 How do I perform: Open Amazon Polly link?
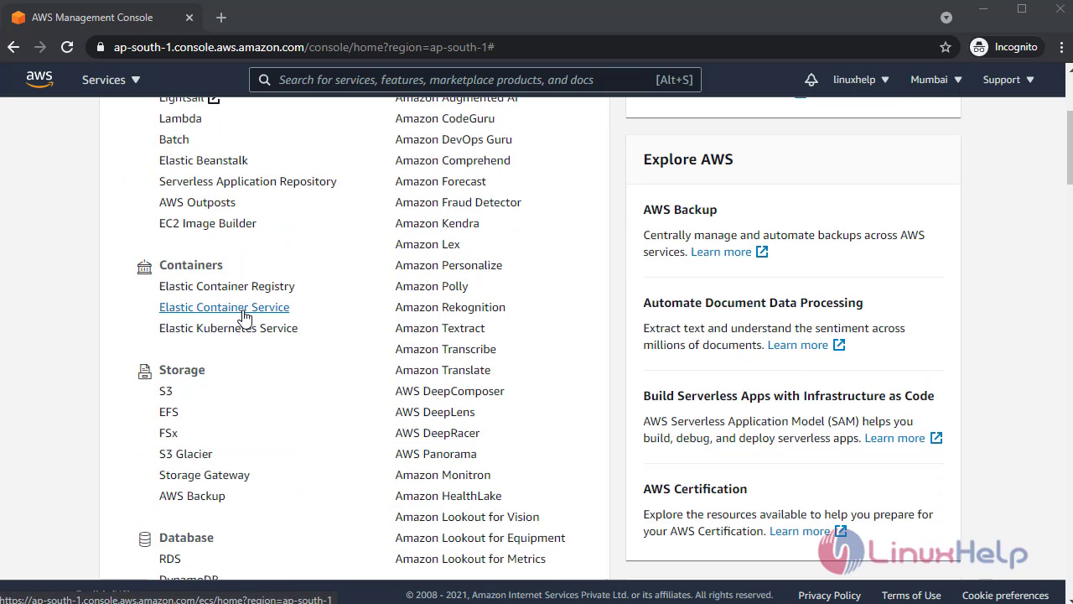(x=432, y=286)
